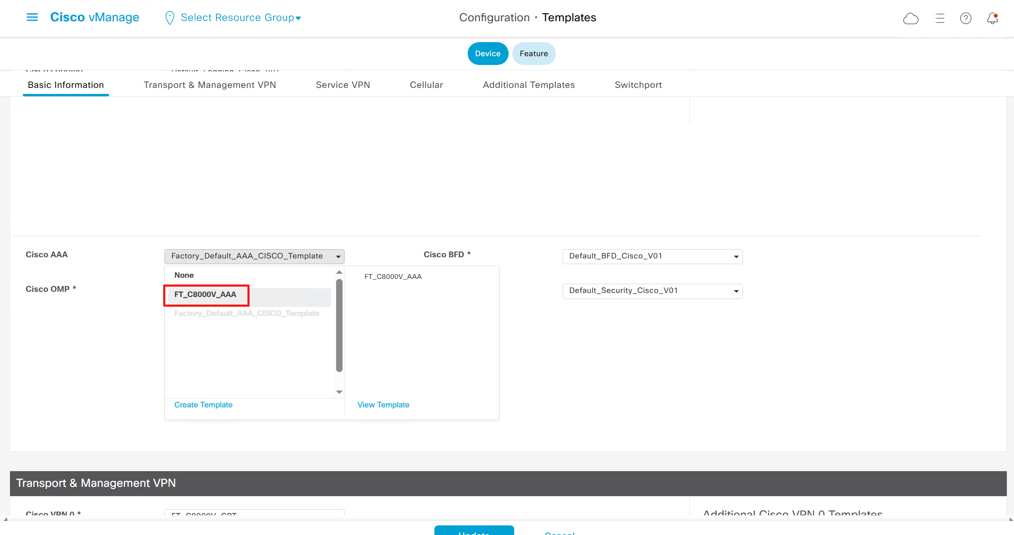This screenshot has height=535, width=1014.
Task: Select FT_C8000V_AAA from the list
Action: [x=206, y=295]
